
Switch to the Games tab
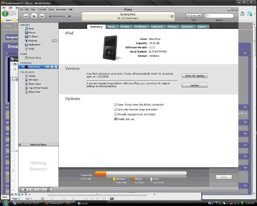(202, 27)
